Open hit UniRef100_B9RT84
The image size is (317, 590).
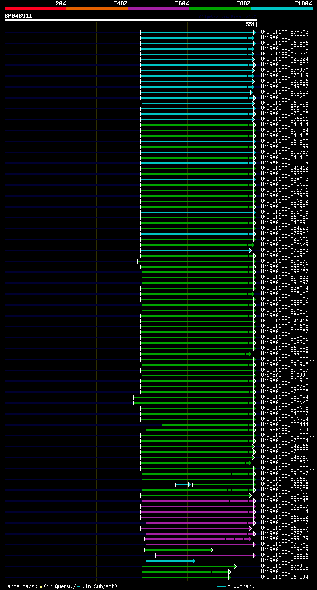pos(284,130)
